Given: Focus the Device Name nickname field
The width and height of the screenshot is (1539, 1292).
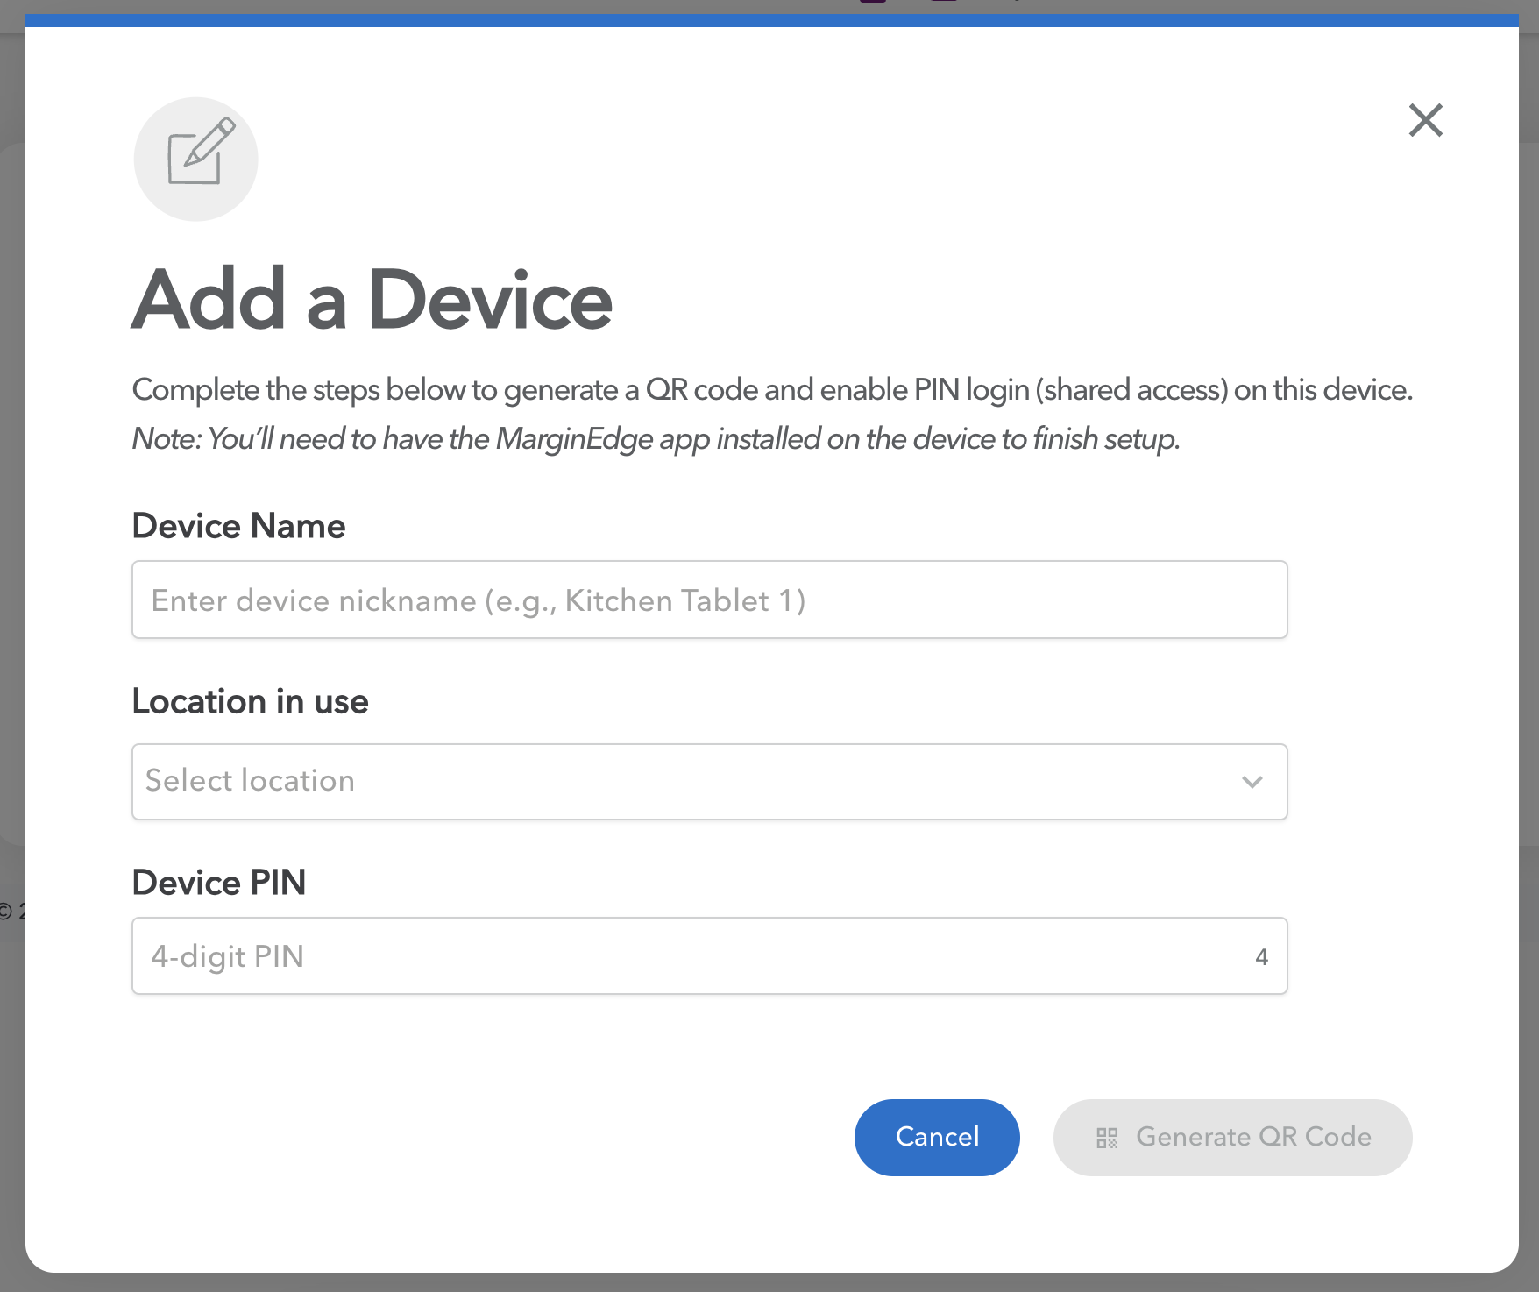Looking at the screenshot, I should click(x=708, y=600).
